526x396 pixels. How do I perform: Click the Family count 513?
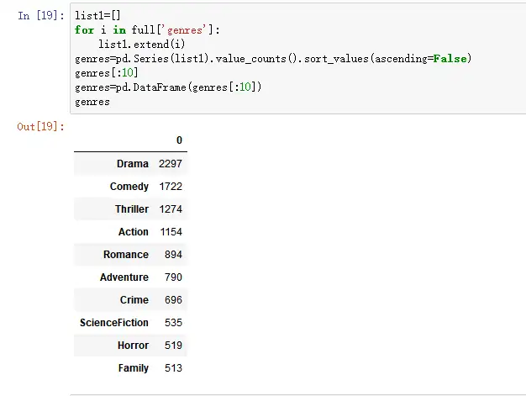173,367
